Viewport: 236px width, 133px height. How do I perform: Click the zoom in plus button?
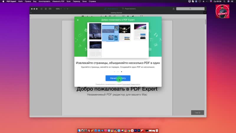pyautogui.click(x=68, y=9)
